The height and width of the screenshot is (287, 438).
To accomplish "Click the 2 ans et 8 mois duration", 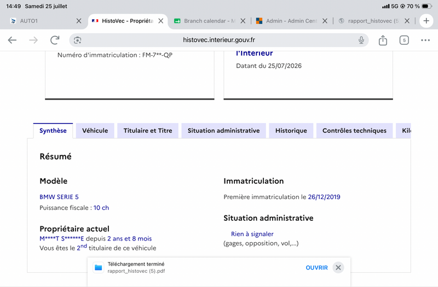I will [130, 239].
